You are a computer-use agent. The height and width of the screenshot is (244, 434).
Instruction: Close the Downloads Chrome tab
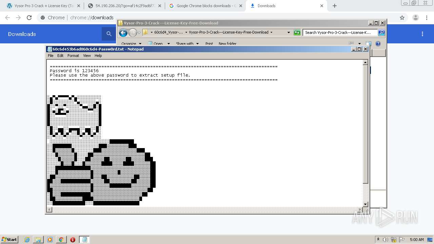[x=321, y=6]
